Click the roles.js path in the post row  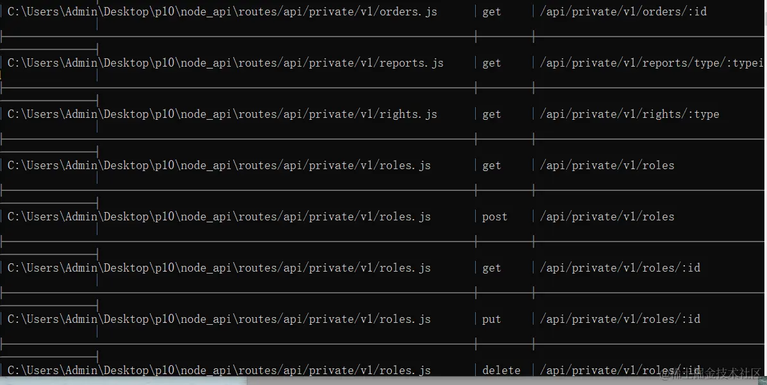(219, 217)
